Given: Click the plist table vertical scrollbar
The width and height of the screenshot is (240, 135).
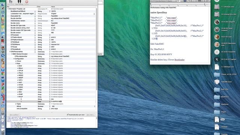Looking at the screenshot, I should (x=96, y=49).
